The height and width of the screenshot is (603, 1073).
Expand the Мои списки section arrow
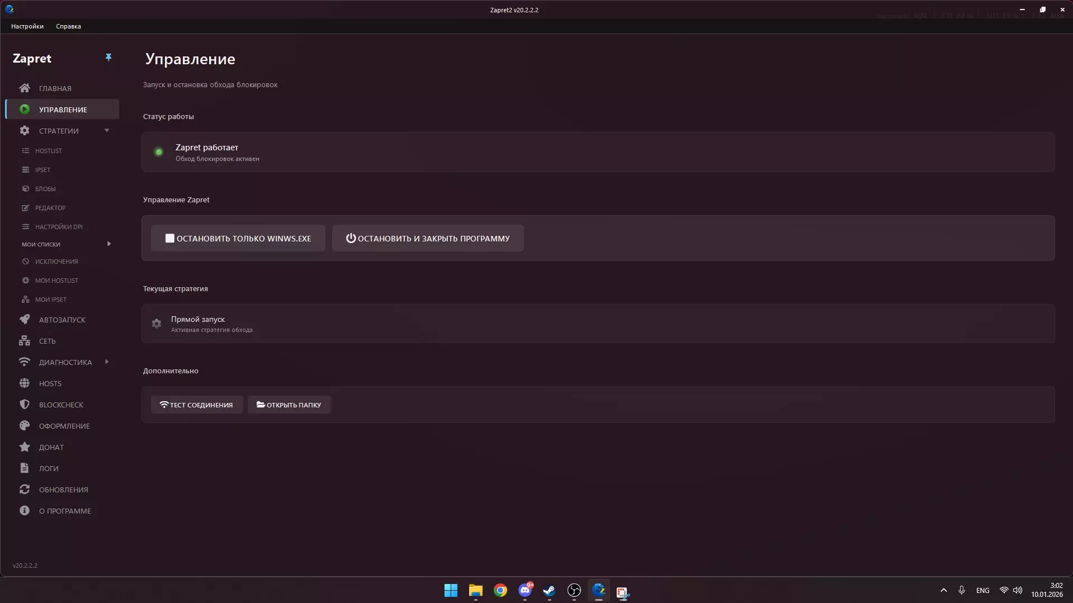pyautogui.click(x=109, y=244)
